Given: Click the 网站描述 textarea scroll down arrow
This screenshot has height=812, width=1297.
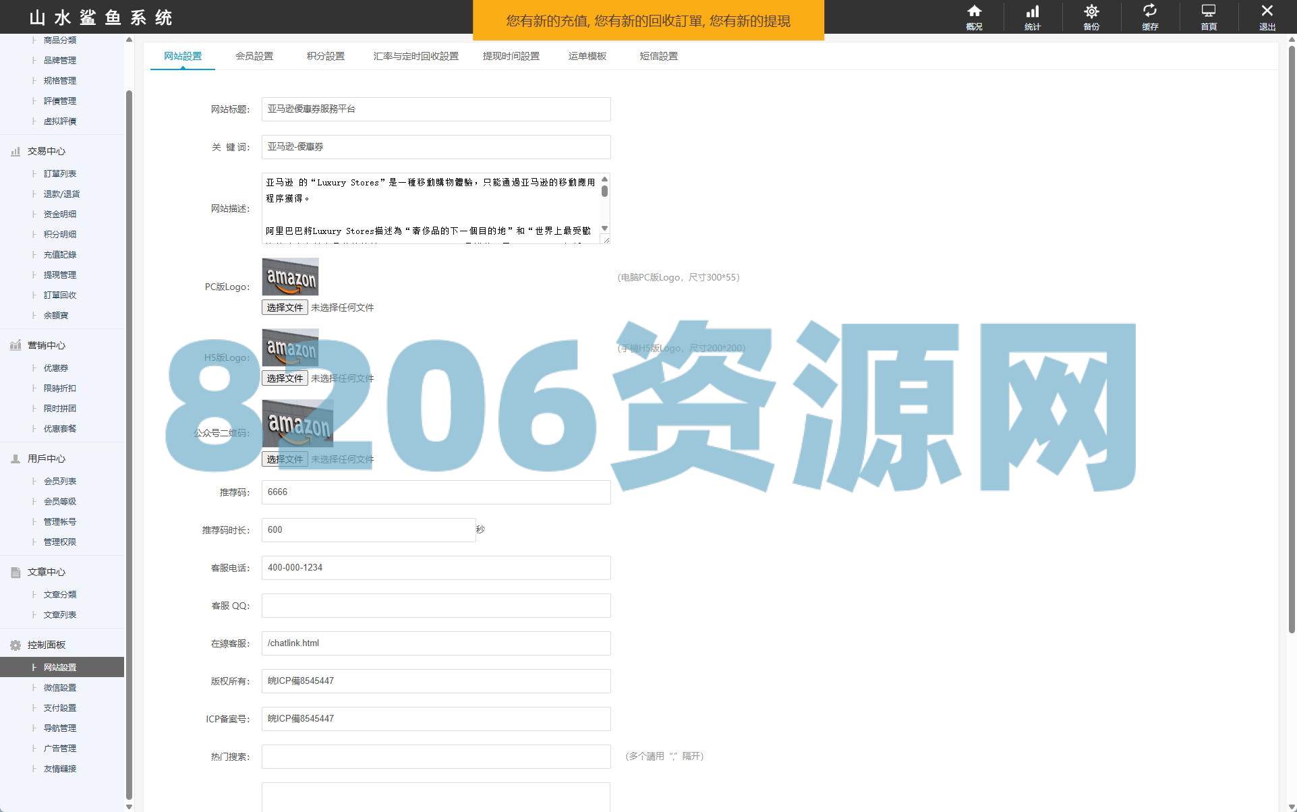Looking at the screenshot, I should [x=604, y=229].
